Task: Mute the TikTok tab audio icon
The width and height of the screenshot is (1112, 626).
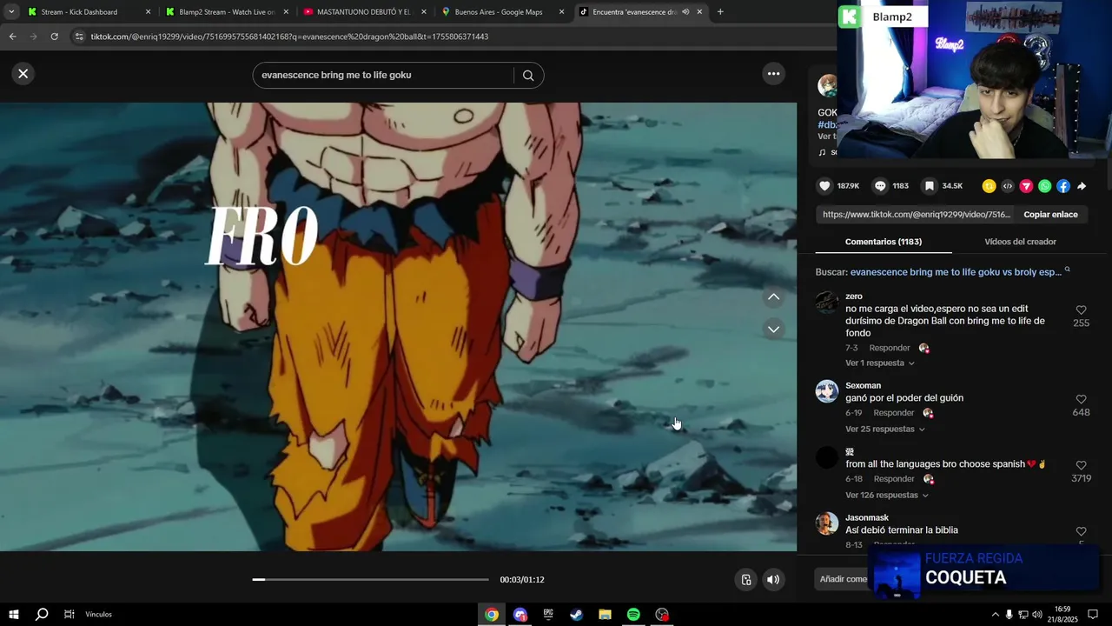Action: pyautogui.click(x=685, y=12)
